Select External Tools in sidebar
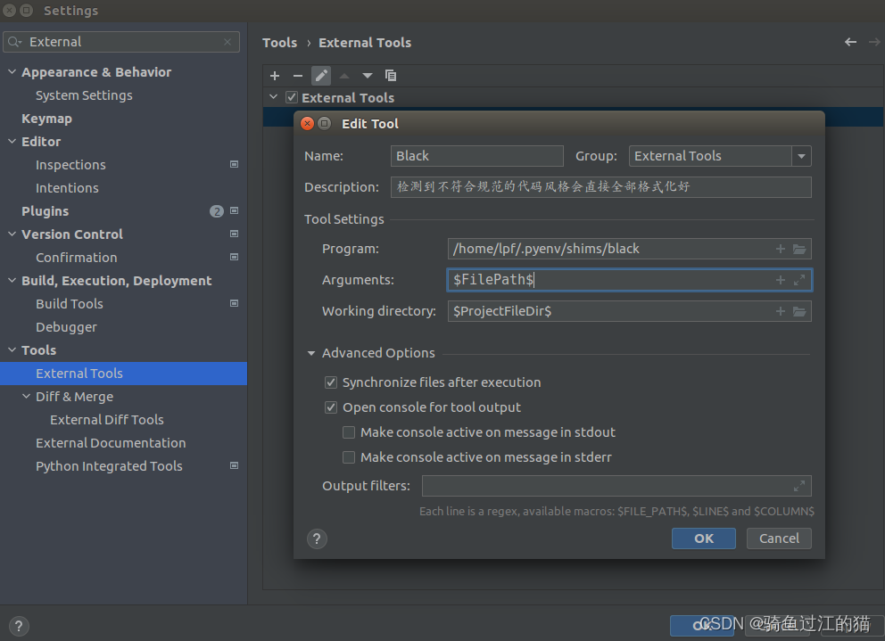 124,374
